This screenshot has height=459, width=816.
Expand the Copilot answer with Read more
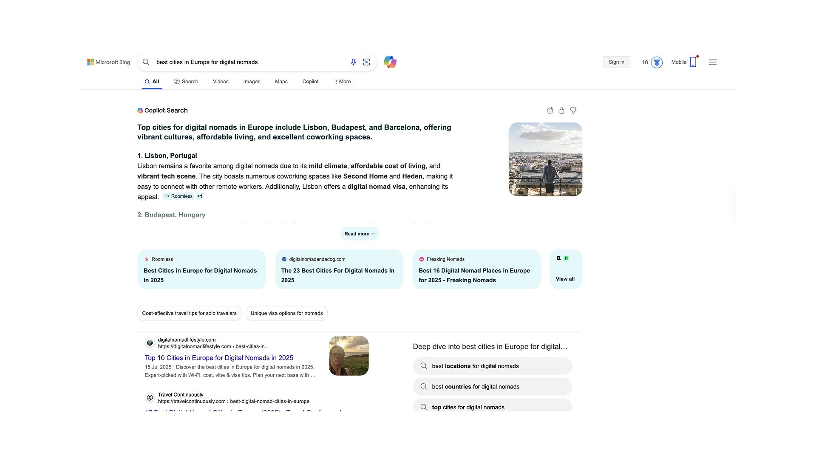pyautogui.click(x=359, y=234)
